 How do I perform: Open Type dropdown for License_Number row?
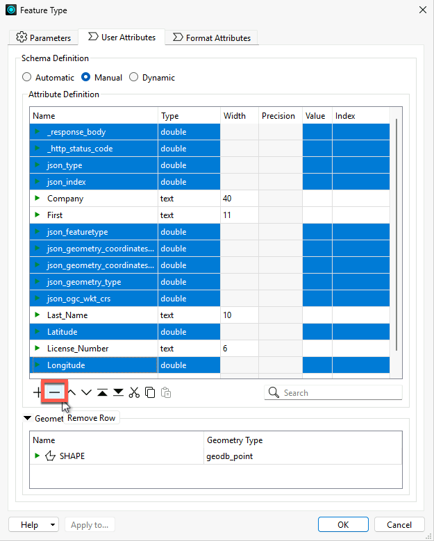[x=189, y=349]
